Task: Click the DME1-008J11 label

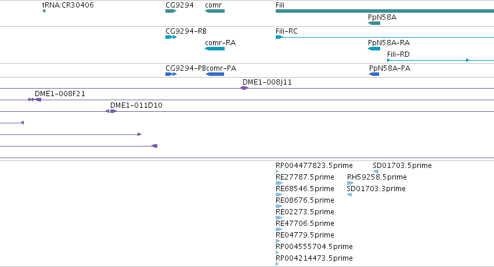Action: click(267, 82)
